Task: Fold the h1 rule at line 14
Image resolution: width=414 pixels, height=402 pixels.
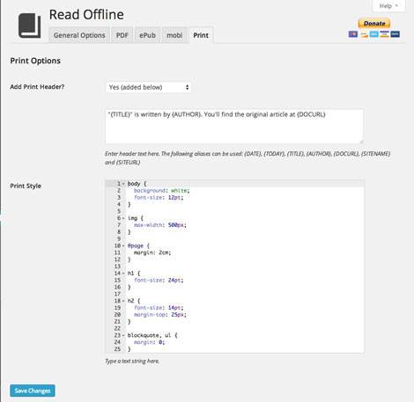Action: (x=123, y=274)
